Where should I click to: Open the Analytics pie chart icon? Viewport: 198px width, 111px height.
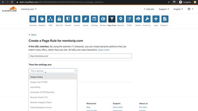(x=42, y=19)
